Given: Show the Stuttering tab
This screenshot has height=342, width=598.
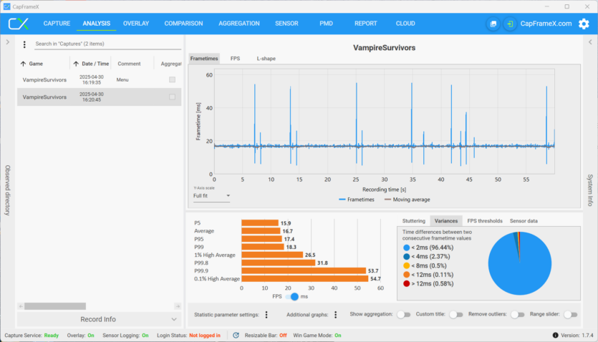Looking at the screenshot, I should pos(413,221).
